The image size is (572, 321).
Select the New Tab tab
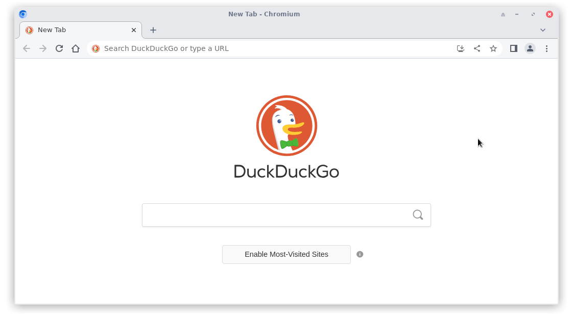point(80,30)
